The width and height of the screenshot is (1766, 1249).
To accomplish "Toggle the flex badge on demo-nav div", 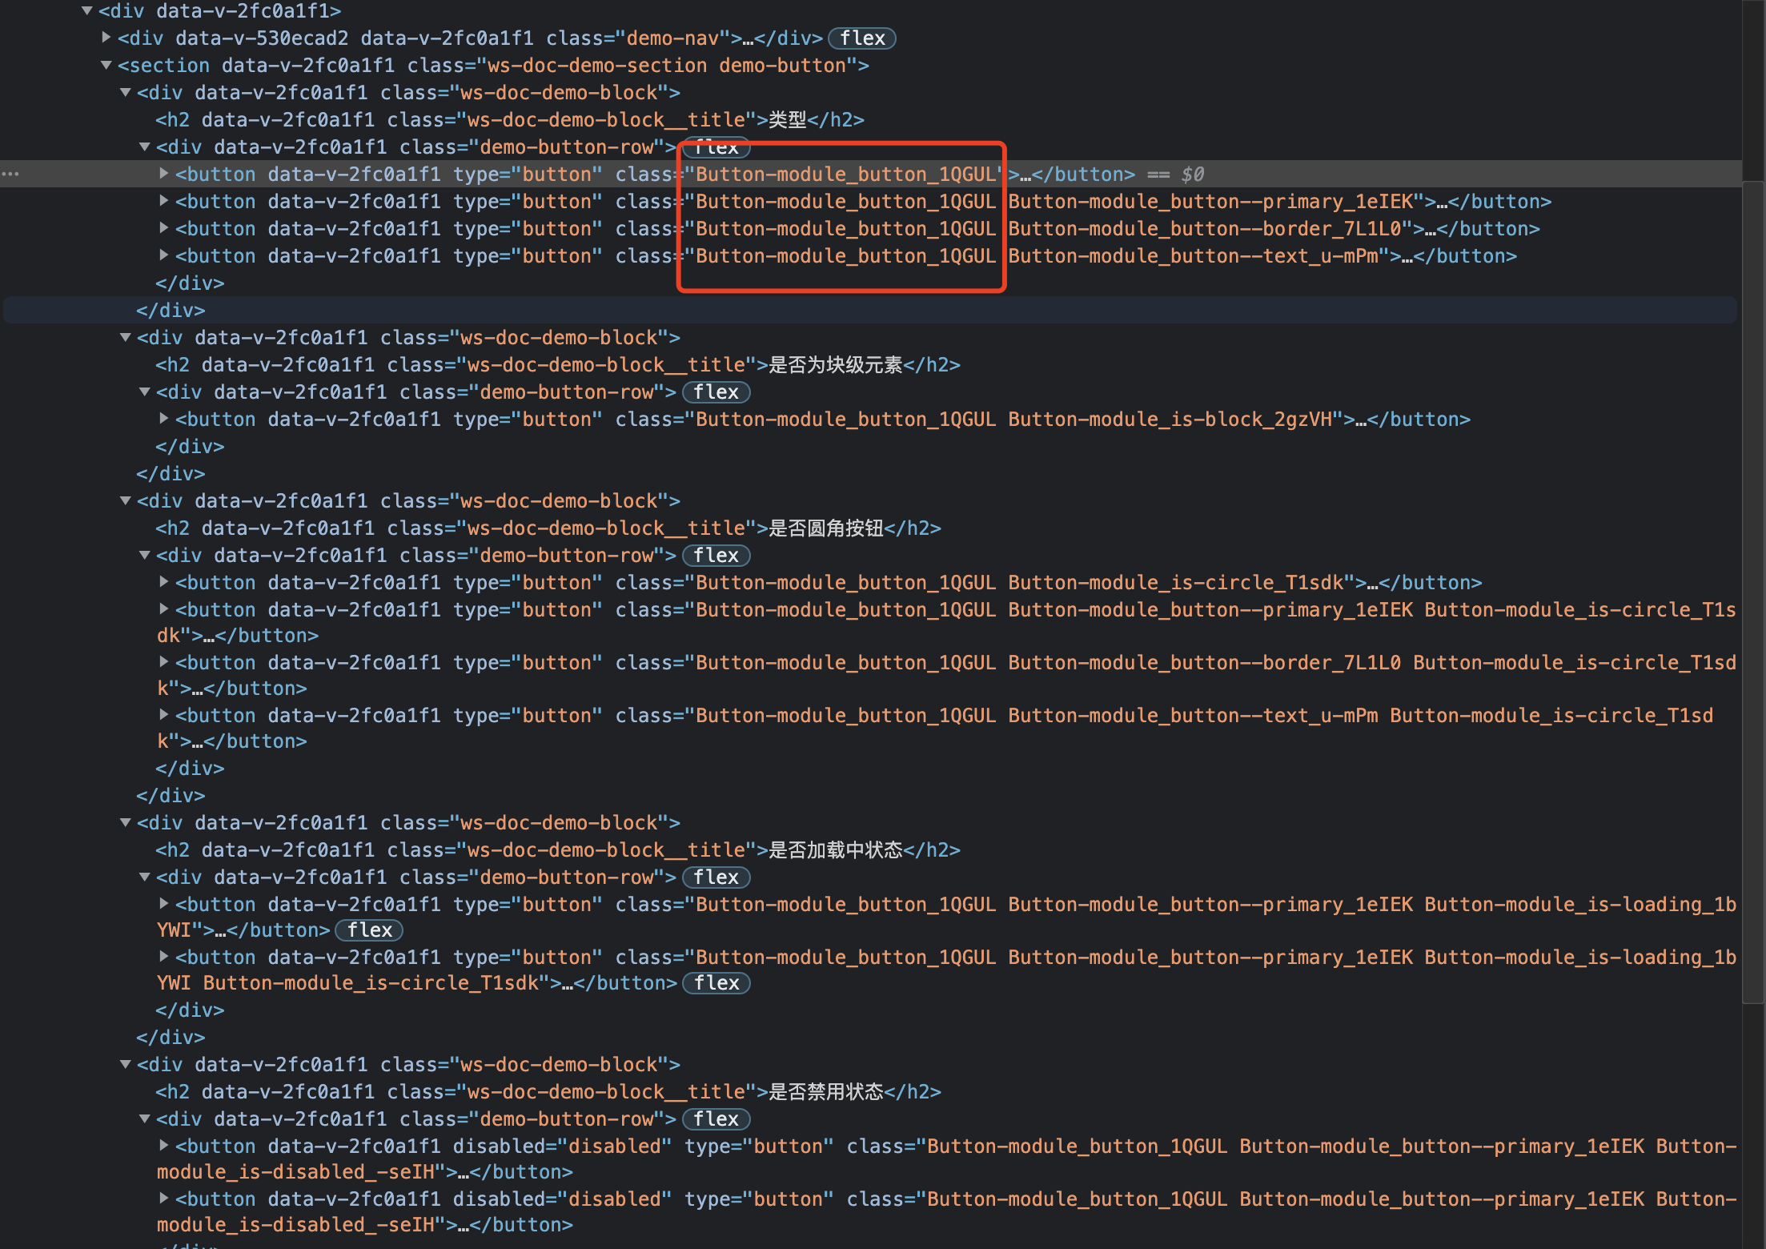I will (861, 38).
